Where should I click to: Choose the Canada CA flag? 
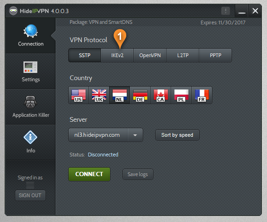click(161, 95)
